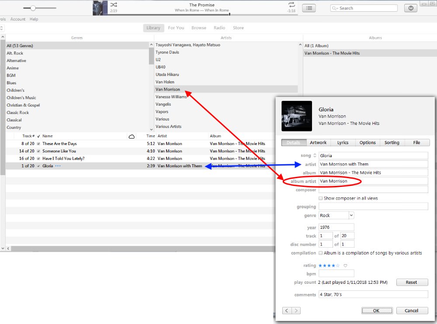The image size is (437, 324).
Task: Click the now playing album art
Action: (x=100, y=7)
